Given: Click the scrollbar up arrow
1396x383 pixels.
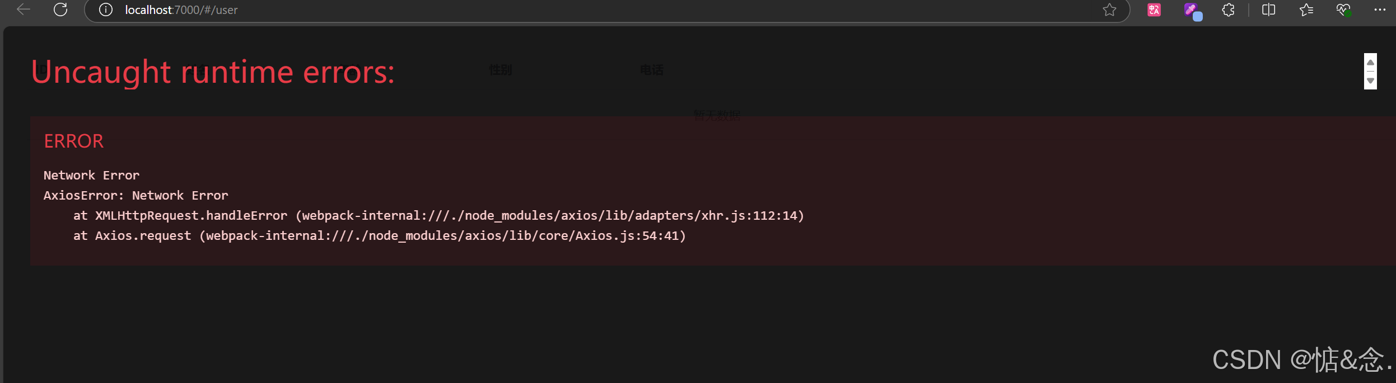Looking at the screenshot, I should (x=1370, y=63).
